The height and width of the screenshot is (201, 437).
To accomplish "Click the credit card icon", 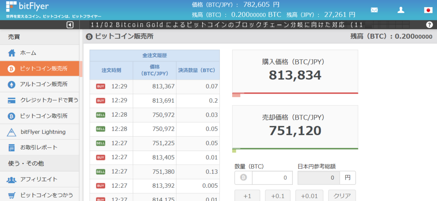I will coord(12,100).
